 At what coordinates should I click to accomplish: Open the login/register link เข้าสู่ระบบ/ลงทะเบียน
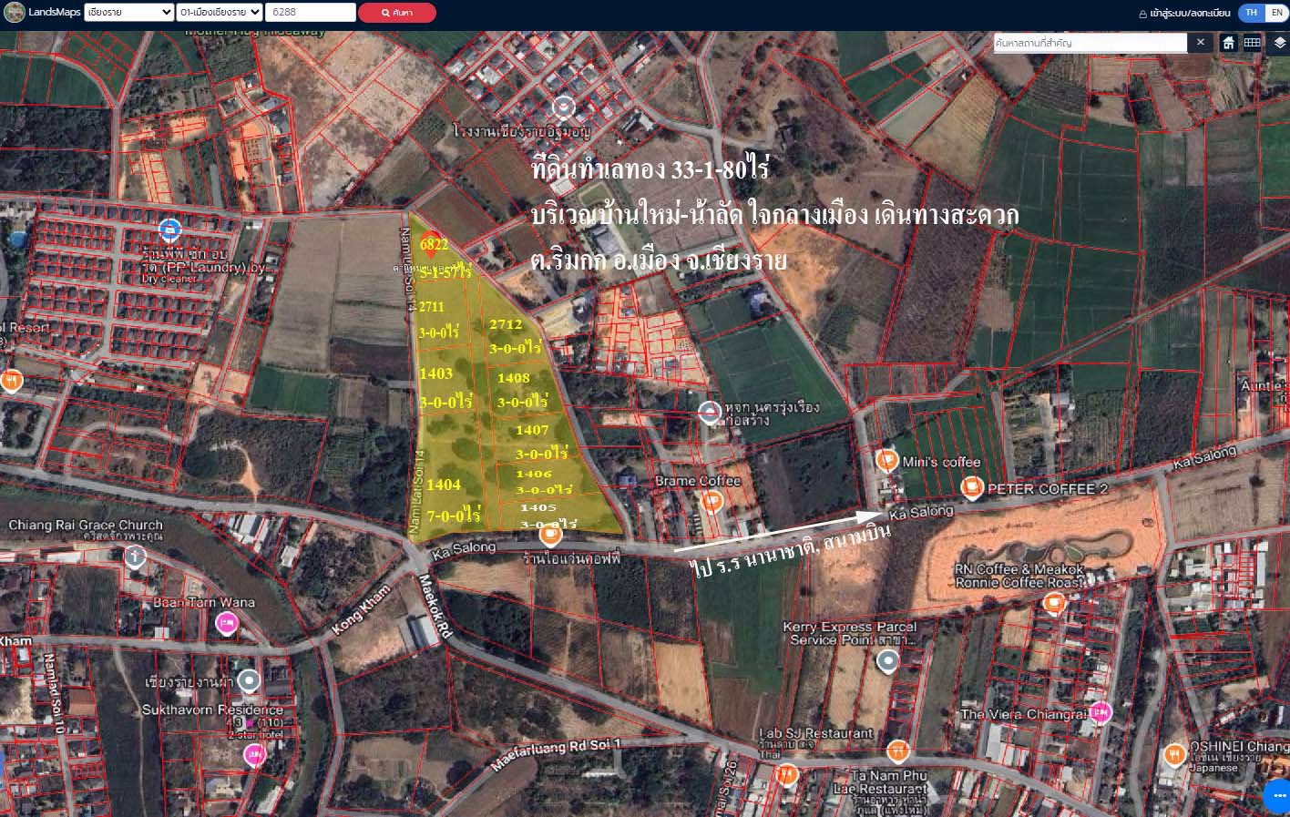point(1184,13)
